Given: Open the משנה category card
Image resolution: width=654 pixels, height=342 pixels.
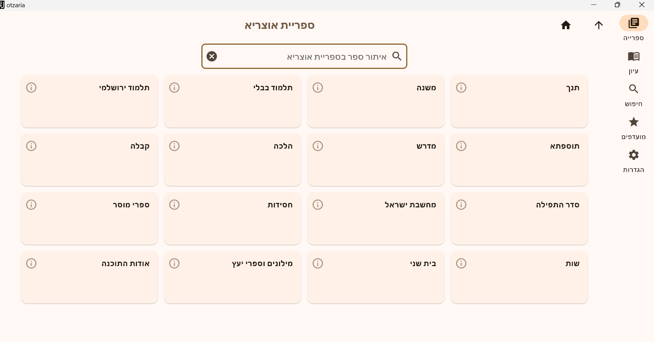Looking at the screenshot, I should (x=376, y=102).
